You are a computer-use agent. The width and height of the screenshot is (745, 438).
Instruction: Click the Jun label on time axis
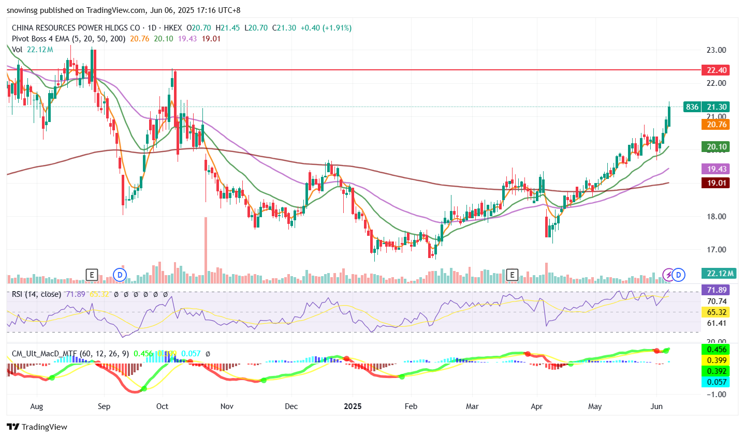[x=656, y=406]
